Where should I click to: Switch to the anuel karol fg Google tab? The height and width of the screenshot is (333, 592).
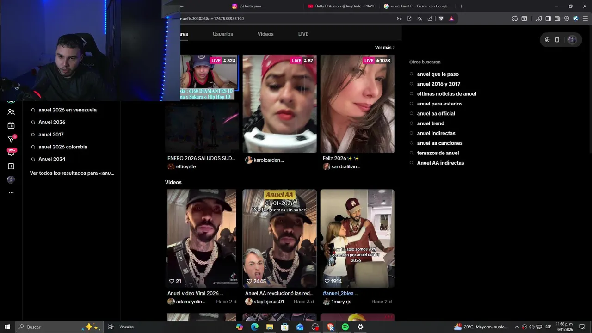click(x=416, y=6)
